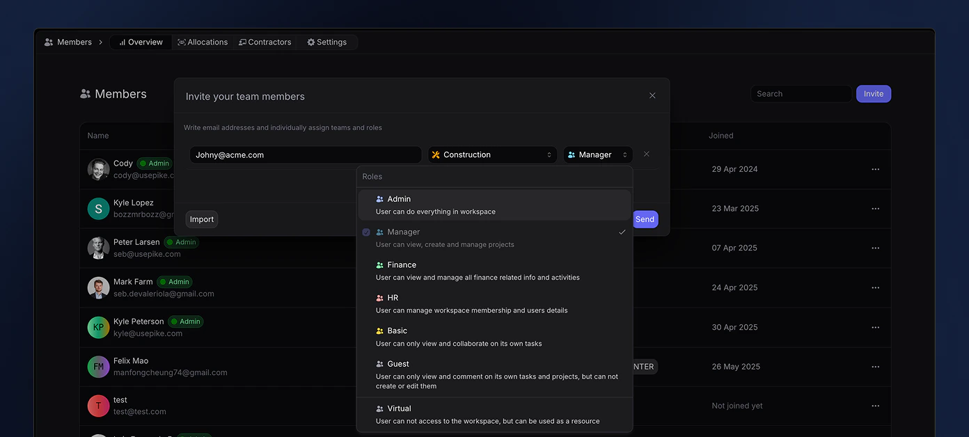Click the Invite button

874,94
